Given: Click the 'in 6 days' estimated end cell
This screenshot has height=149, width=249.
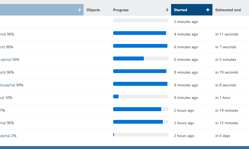Looking at the screenshot, I should pos(223,136).
